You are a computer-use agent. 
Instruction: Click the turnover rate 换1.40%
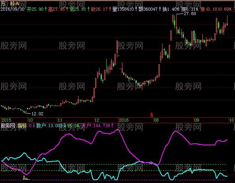[171, 9]
